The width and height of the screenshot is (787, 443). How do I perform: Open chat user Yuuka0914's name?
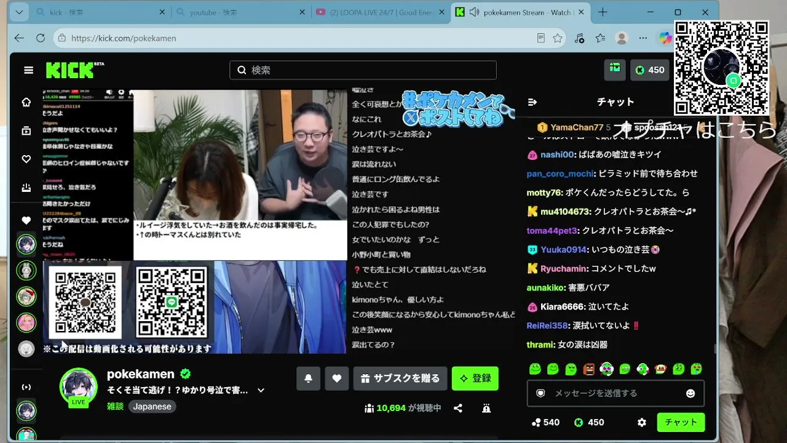pyautogui.click(x=563, y=250)
